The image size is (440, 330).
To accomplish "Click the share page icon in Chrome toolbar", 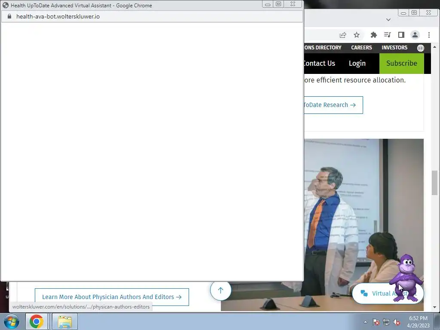I will click(x=342, y=35).
